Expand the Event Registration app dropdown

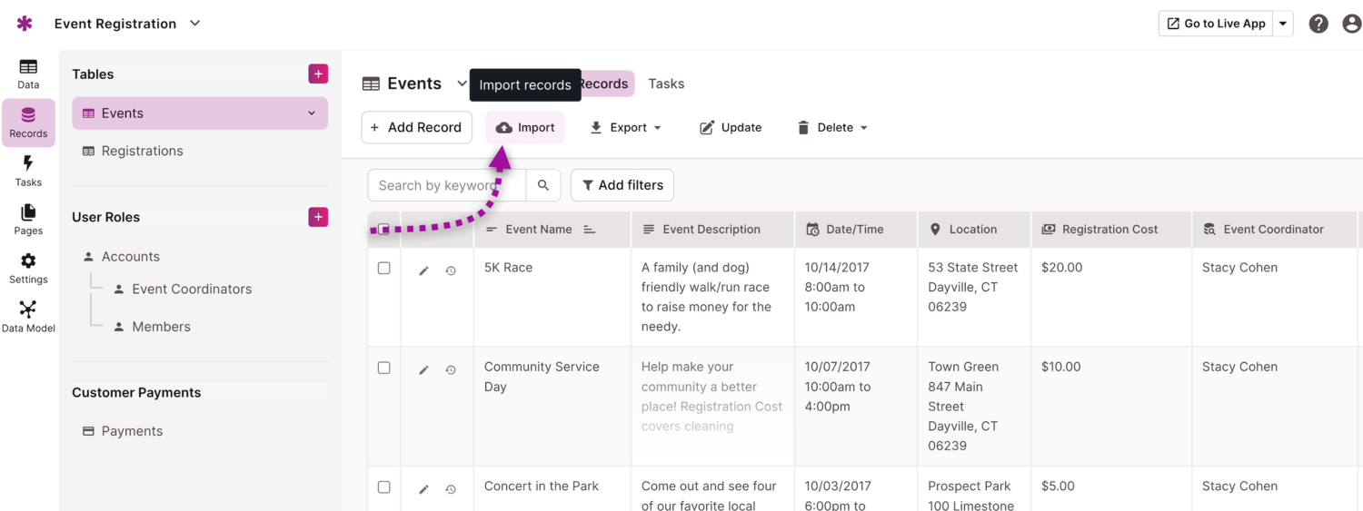click(195, 24)
